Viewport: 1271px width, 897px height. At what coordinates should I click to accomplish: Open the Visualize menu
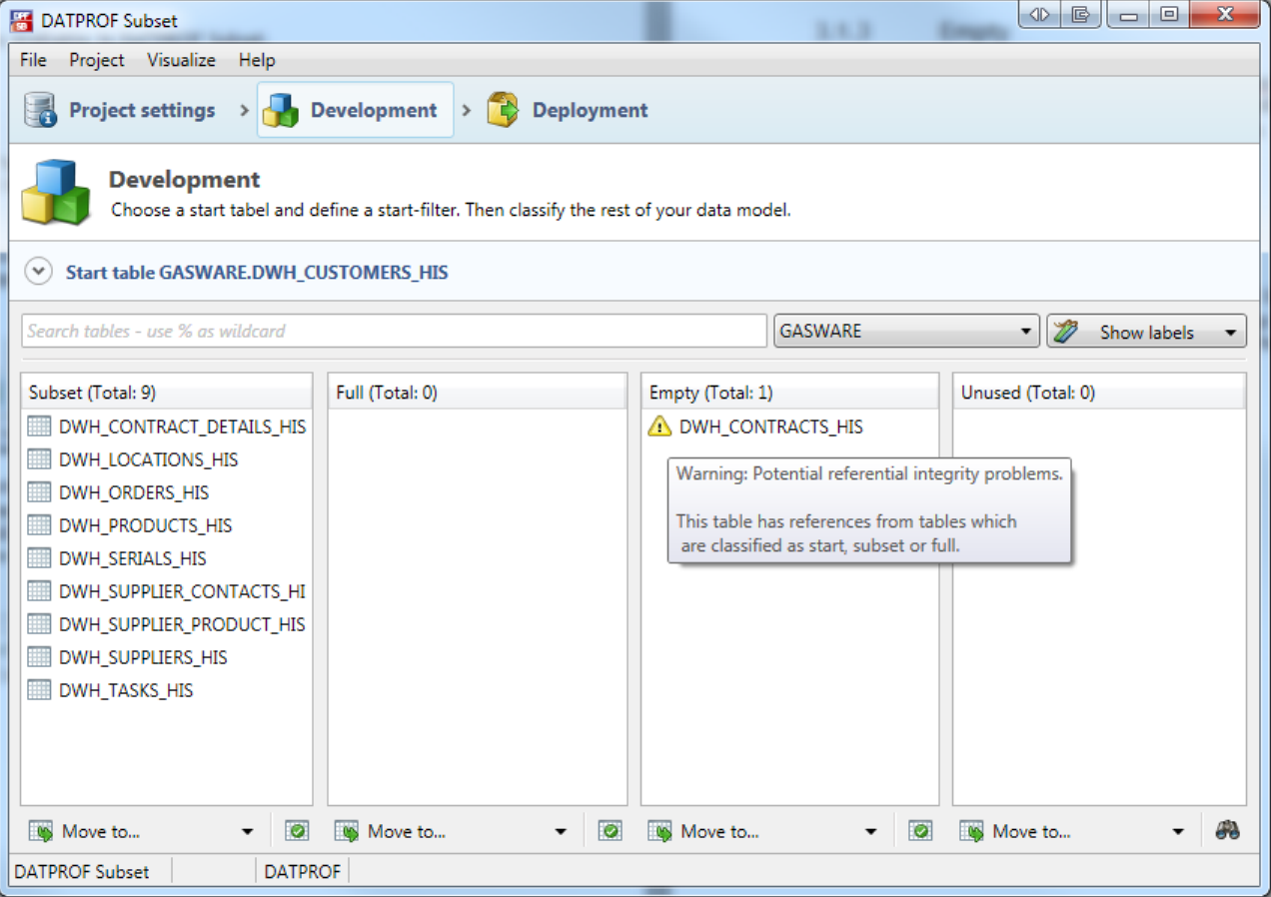click(181, 60)
